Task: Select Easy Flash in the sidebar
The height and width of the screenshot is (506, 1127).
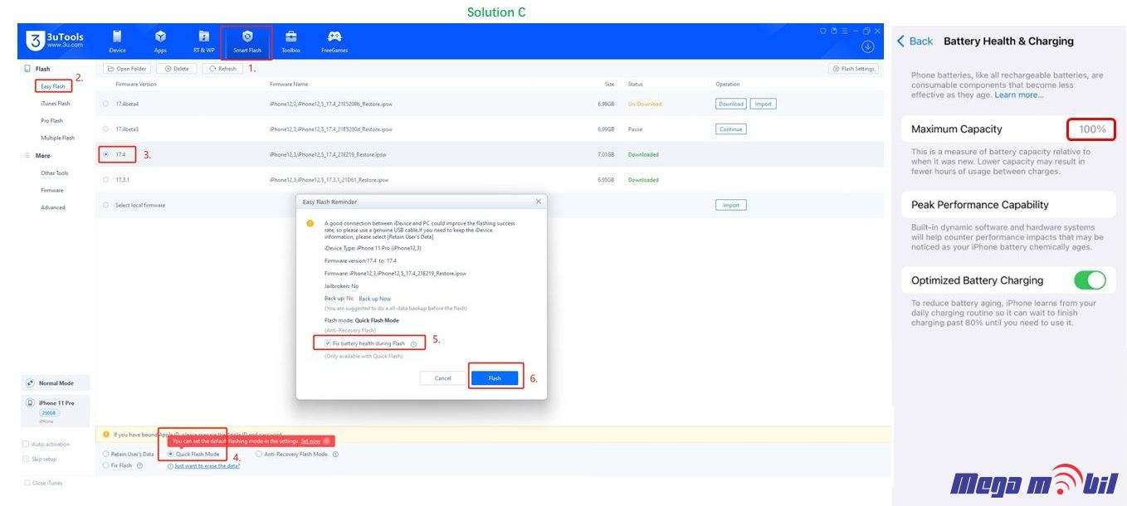Action: 53,86
